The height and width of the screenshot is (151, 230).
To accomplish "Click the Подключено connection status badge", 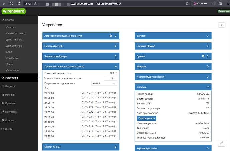I will (x=224, y=11).
